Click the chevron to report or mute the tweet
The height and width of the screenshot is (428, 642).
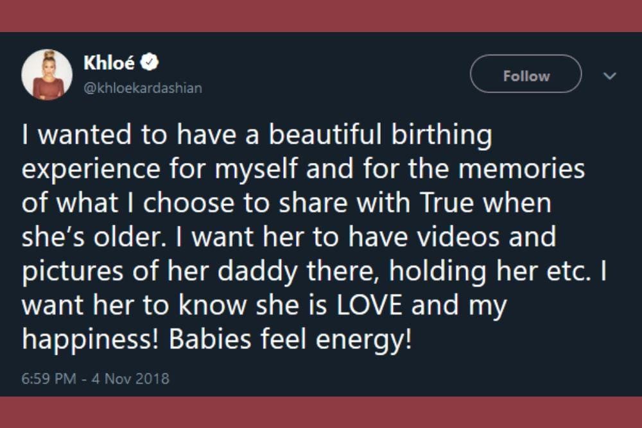[x=609, y=75]
